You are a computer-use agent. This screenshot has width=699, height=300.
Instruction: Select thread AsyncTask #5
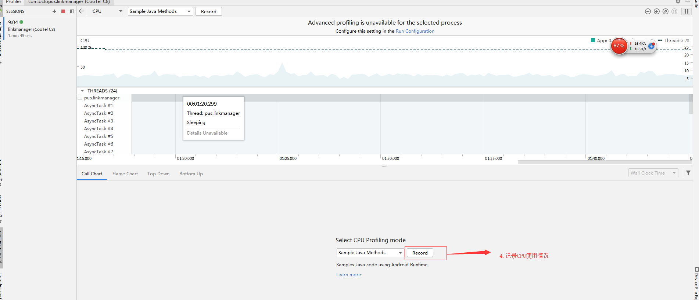[x=98, y=136]
